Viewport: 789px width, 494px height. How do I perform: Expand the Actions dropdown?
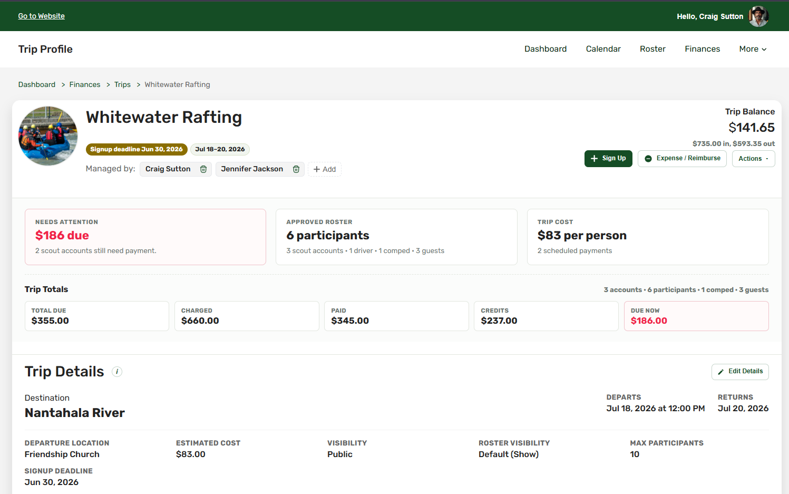click(x=753, y=159)
